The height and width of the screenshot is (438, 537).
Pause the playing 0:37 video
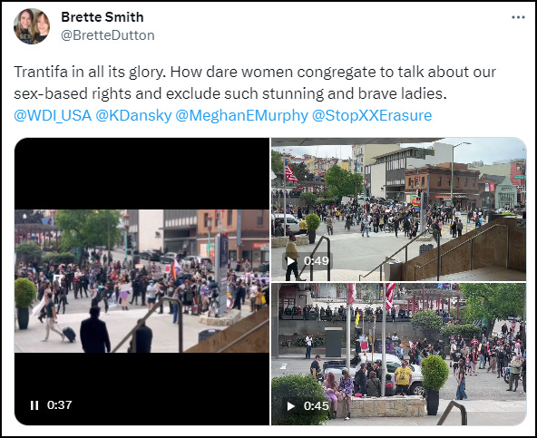34,405
